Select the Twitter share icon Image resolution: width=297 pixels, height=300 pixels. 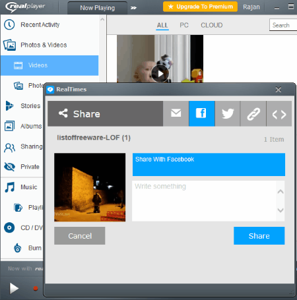pos(228,113)
